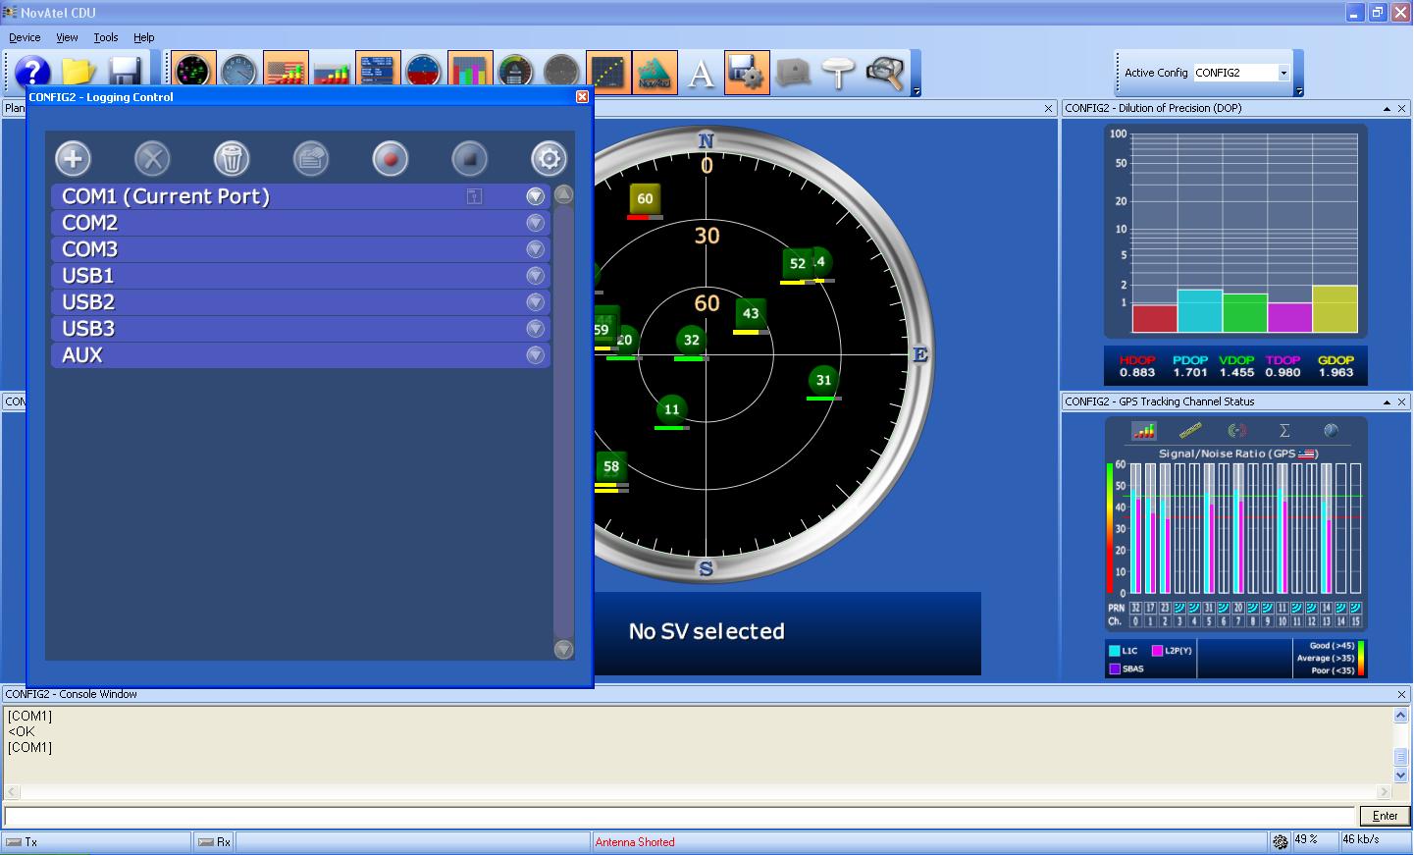
Task: Open the ASCII messages letter A icon
Action: tap(701, 73)
